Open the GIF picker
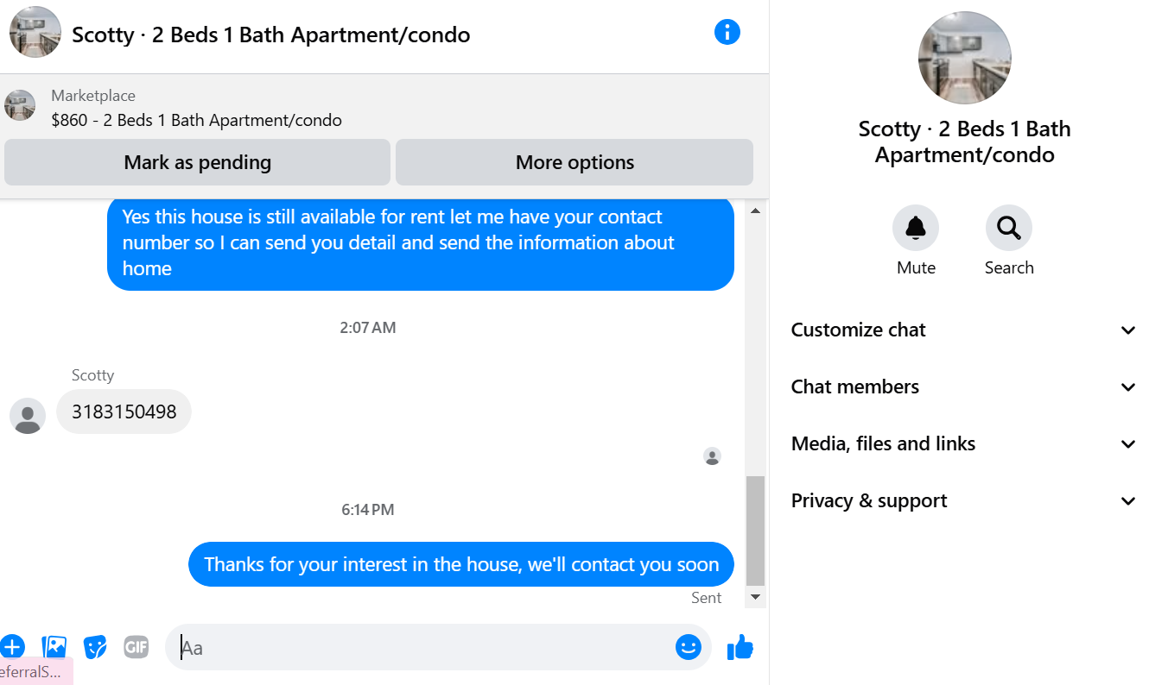1149x685 pixels. click(x=136, y=646)
